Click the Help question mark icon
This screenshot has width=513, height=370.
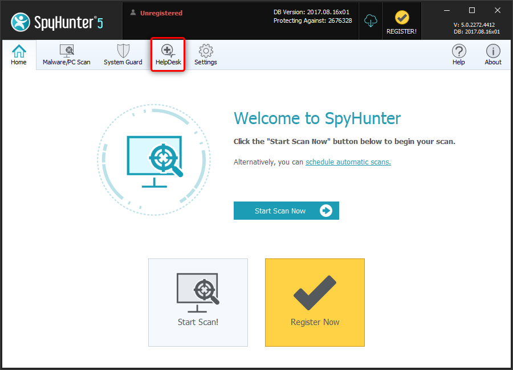(459, 55)
